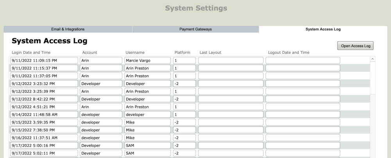Click login time field 9/14/2022 11:48:58 AM
Viewport: 391px width, 158px height.
(44, 115)
